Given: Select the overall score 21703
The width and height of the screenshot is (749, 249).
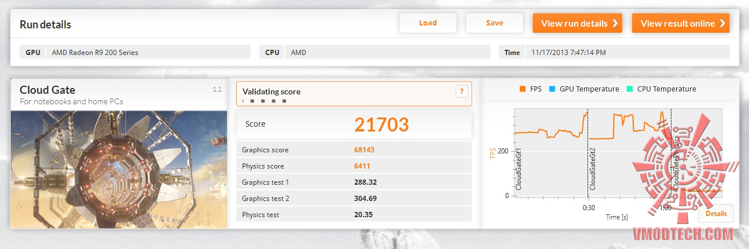Looking at the screenshot, I should click(x=381, y=124).
